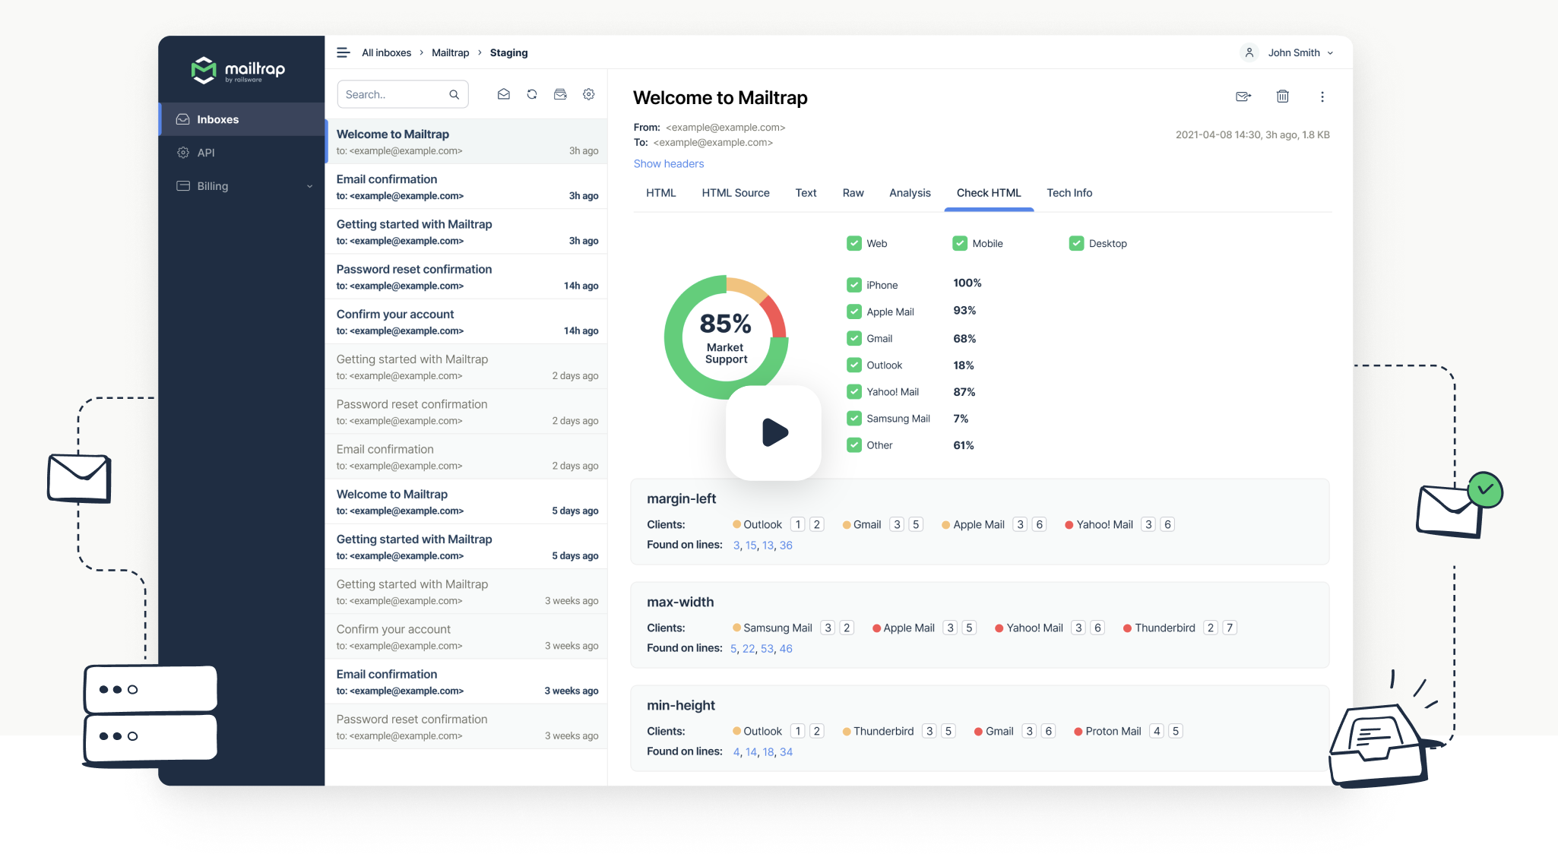Click the forward email icon
1558x854 pixels.
(1243, 96)
